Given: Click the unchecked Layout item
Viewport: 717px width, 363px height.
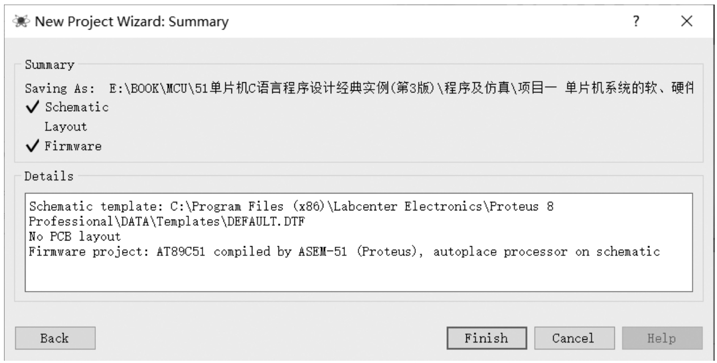Looking at the screenshot, I should [66, 127].
